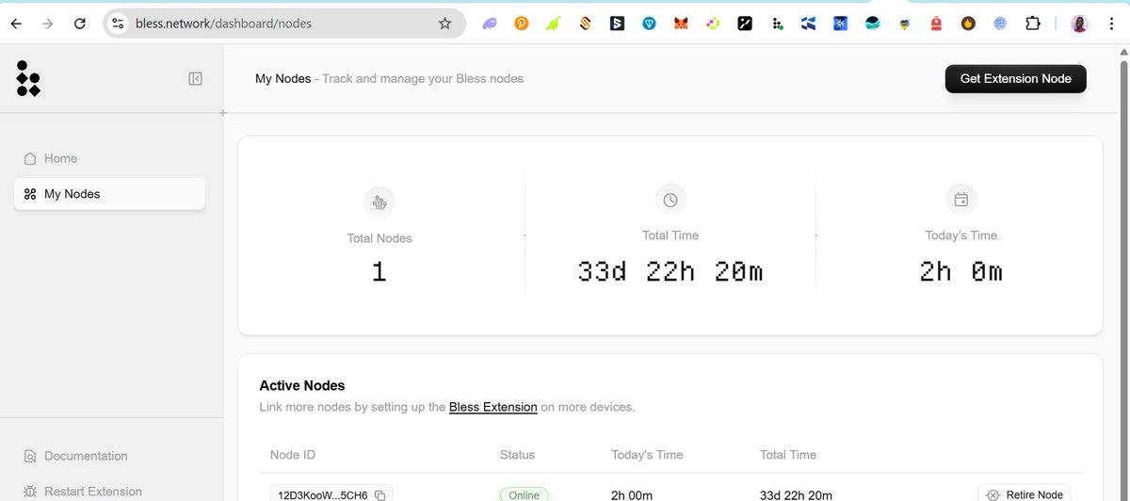This screenshot has height=501, width=1130.
Task: Click the Total Time column header
Action: coord(788,455)
